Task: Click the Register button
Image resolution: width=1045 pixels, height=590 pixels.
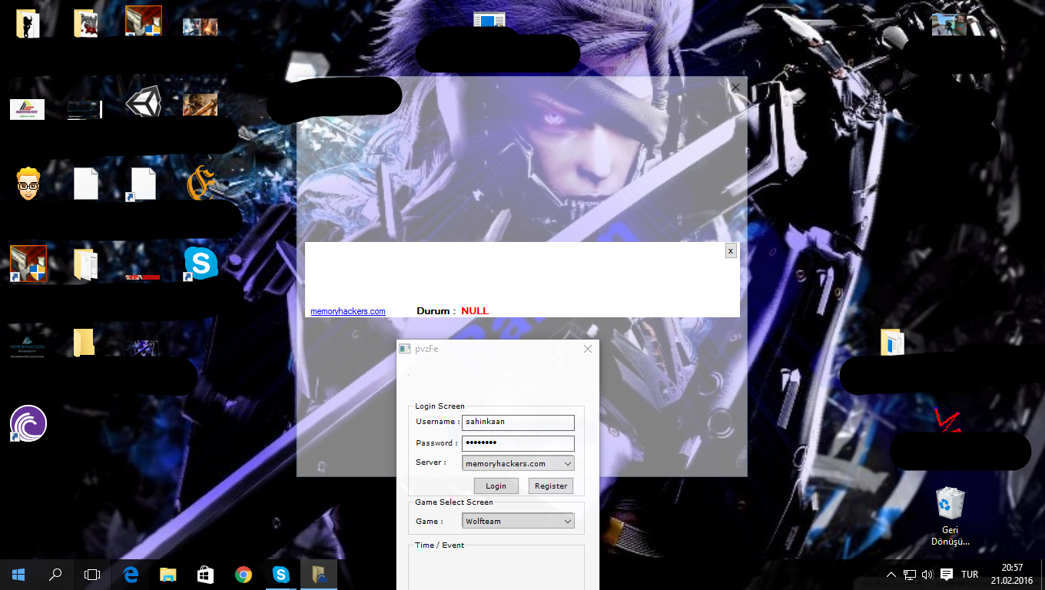Action: click(551, 486)
